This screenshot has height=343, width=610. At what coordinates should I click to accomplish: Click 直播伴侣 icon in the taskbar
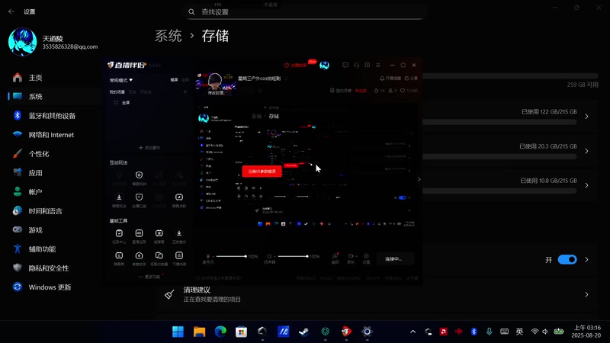point(346,332)
